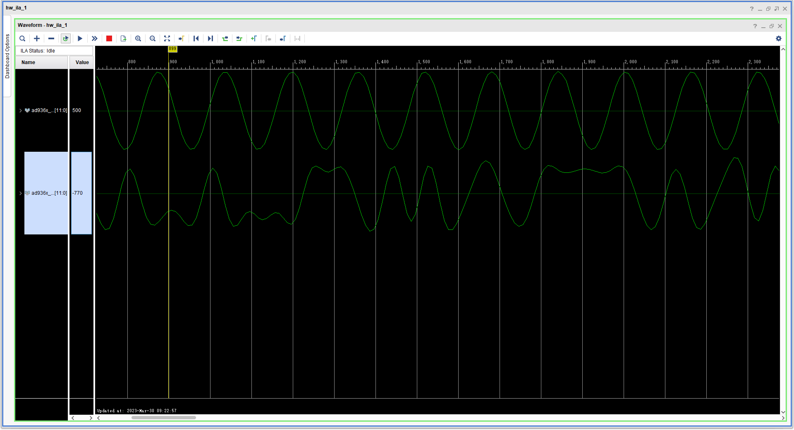This screenshot has width=794, height=430.
Task: Run trigger immediate with double-arrow icon
Action: [x=95, y=38]
